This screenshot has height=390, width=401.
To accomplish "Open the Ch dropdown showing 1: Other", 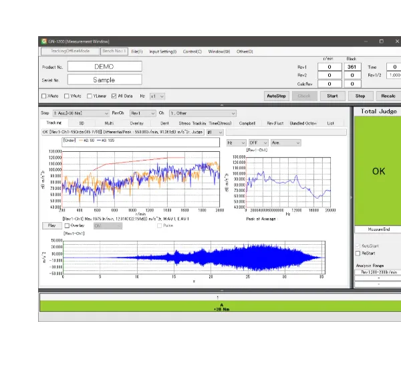I will pyautogui.click(x=203, y=113).
